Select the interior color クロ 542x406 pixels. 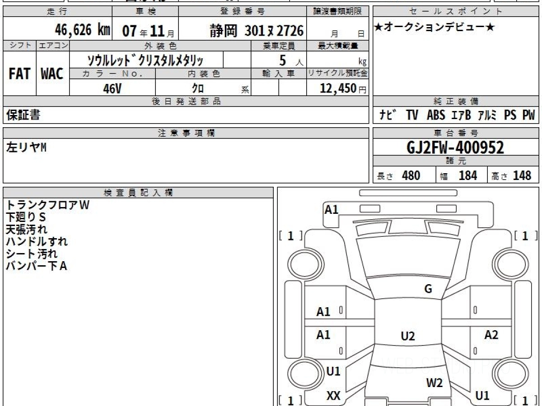[198, 88]
